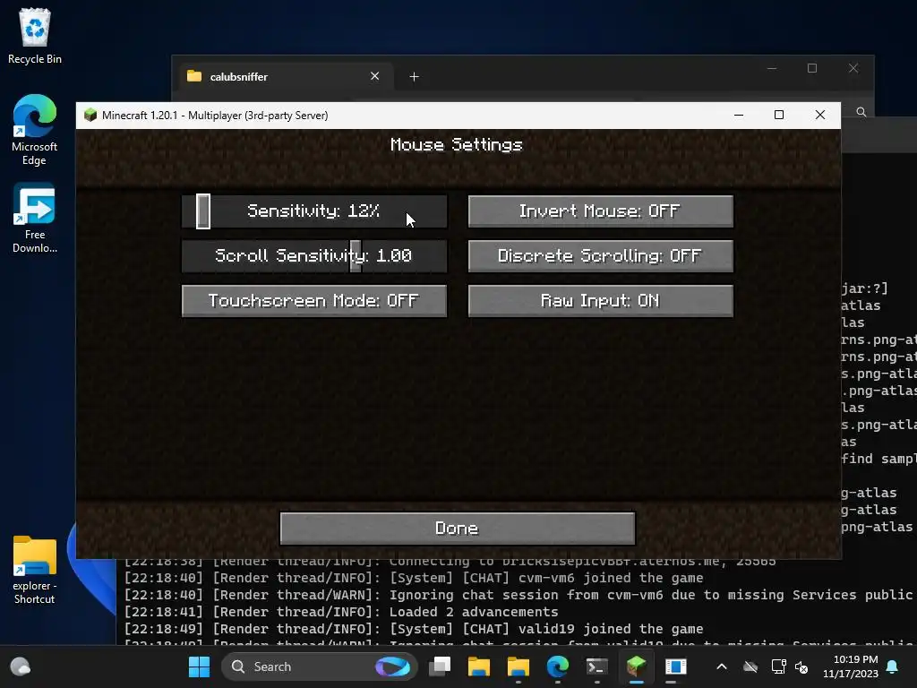Click the taskbar Search box
This screenshot has height=688, width=917.
click(x=320, y=666)
